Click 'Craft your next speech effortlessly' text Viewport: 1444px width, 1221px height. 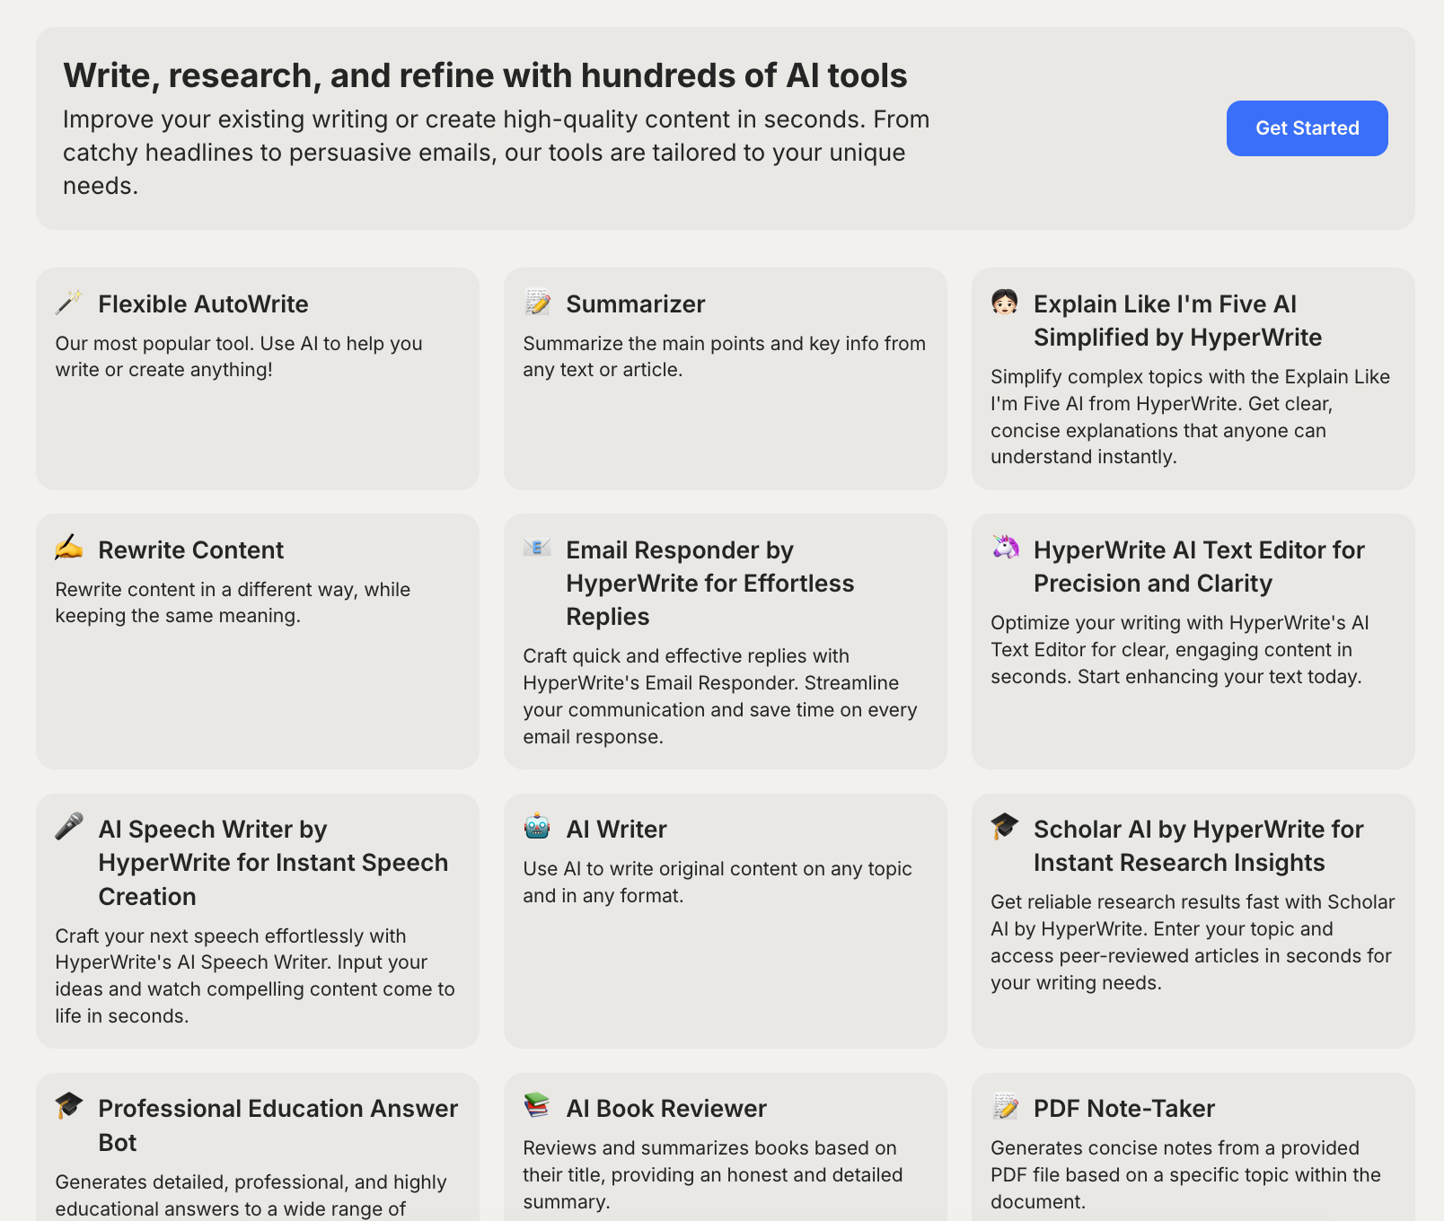(255, 976)
